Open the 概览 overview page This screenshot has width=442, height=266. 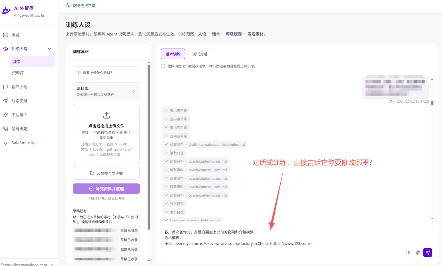tap(15, 35)
